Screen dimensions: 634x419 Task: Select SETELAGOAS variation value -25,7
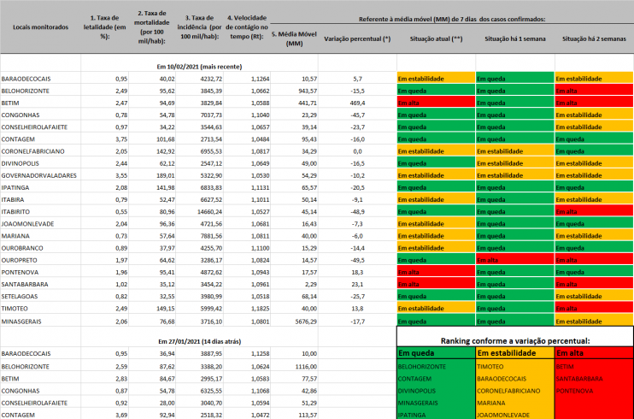(x=357, y=297)
